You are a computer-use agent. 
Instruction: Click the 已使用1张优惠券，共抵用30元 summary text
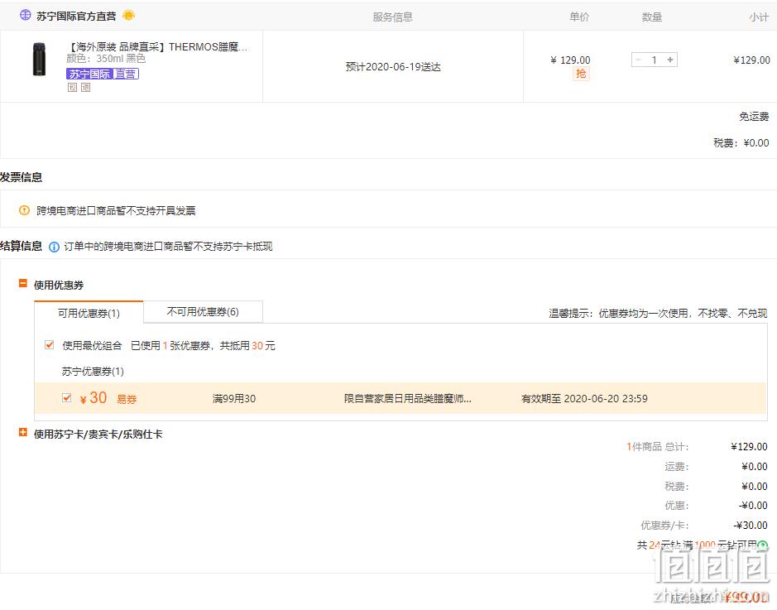coord(203,345)
